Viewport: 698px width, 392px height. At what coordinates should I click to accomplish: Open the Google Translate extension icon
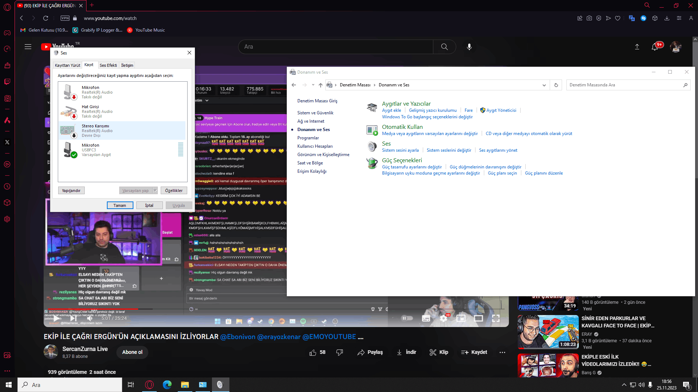point(632,18)
